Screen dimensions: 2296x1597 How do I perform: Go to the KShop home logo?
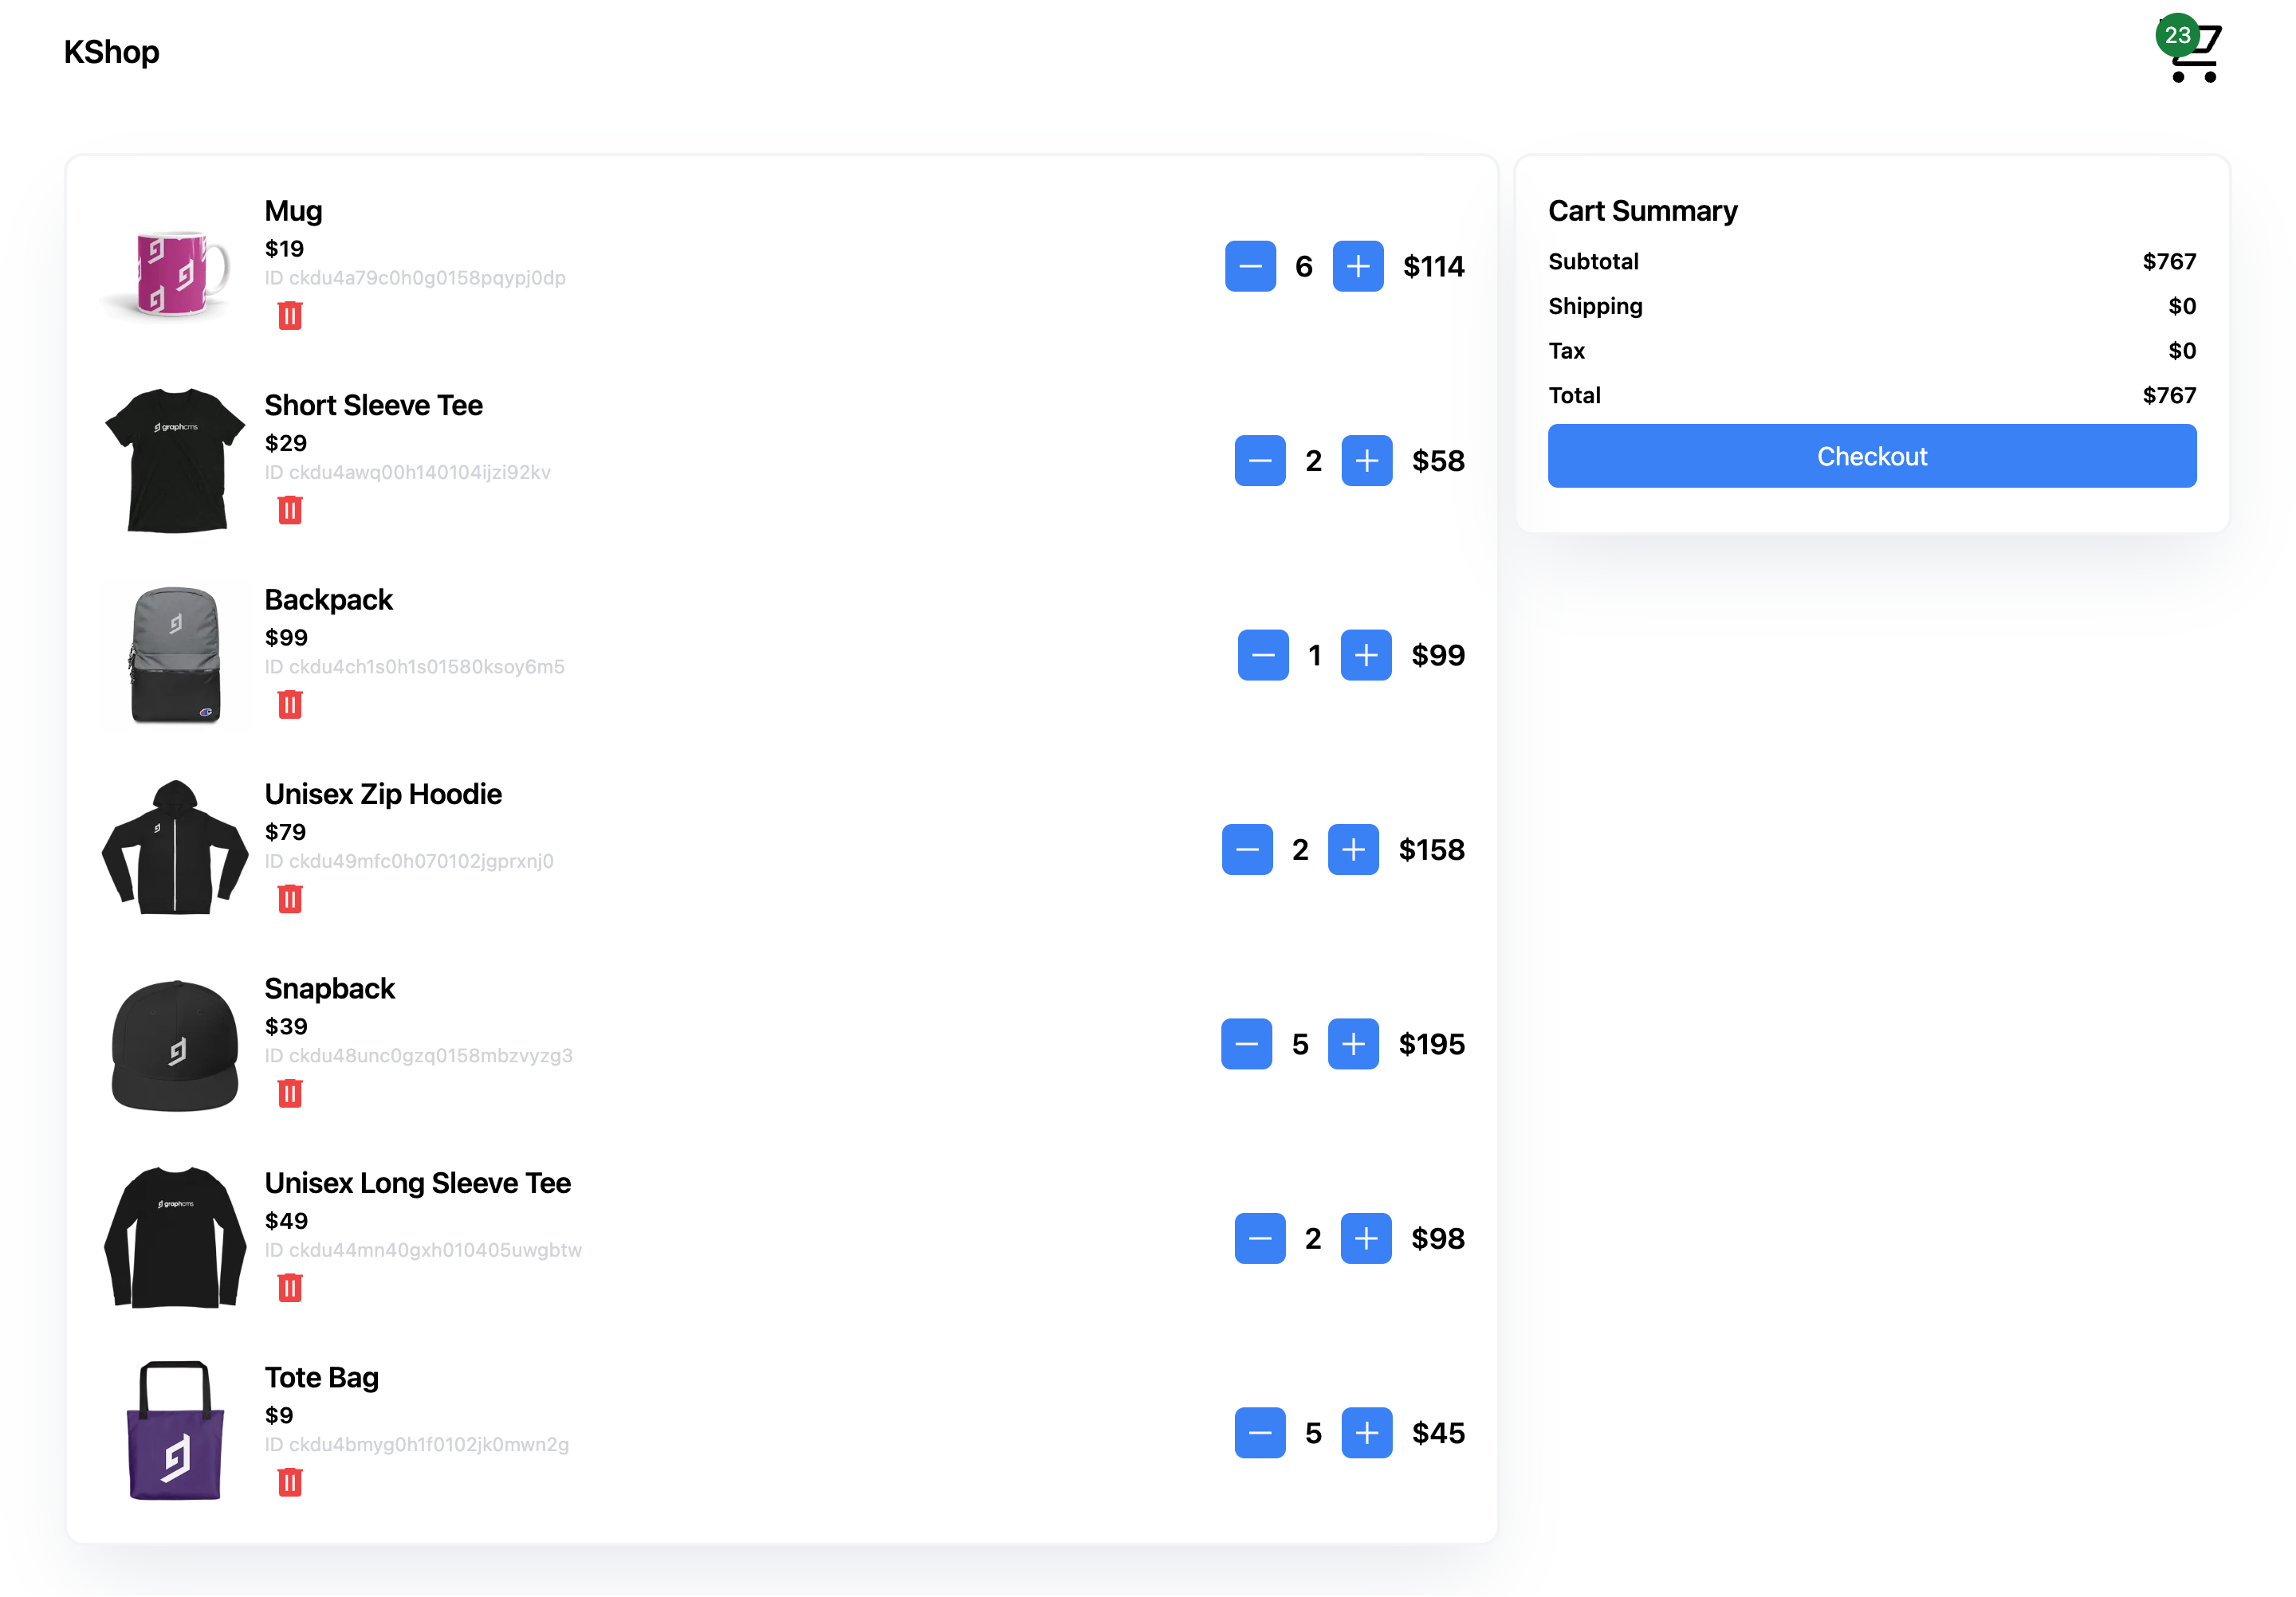111,52
